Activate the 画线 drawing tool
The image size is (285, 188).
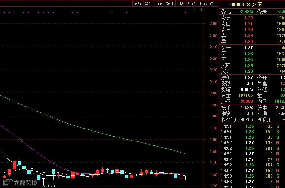coord(181,3)
